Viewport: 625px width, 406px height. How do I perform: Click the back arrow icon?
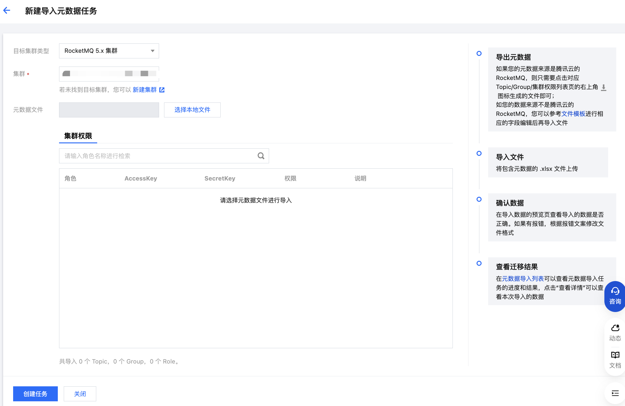(7, 11)
